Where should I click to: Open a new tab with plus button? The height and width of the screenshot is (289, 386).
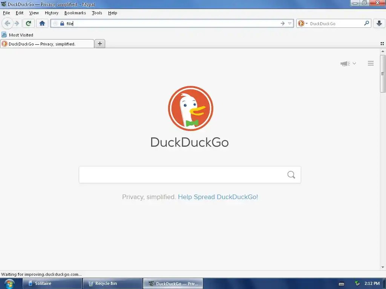click(x=100, y=44)
